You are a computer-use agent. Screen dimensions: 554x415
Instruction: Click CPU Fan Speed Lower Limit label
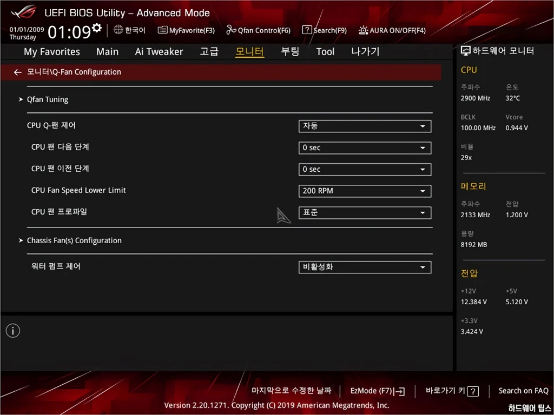pos(78,191)
